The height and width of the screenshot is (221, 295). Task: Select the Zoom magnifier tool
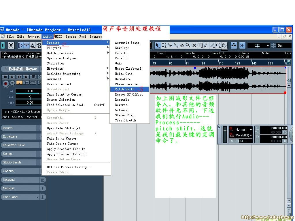(188, 45)
